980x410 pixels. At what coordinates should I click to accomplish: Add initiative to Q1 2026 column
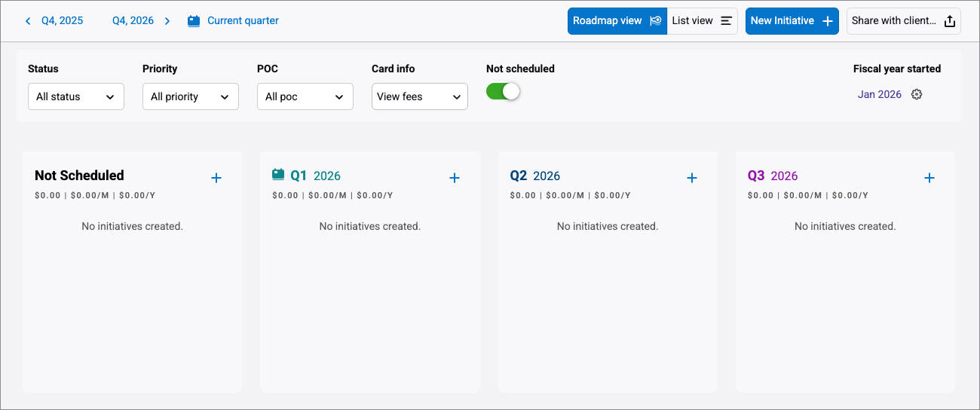455,178
